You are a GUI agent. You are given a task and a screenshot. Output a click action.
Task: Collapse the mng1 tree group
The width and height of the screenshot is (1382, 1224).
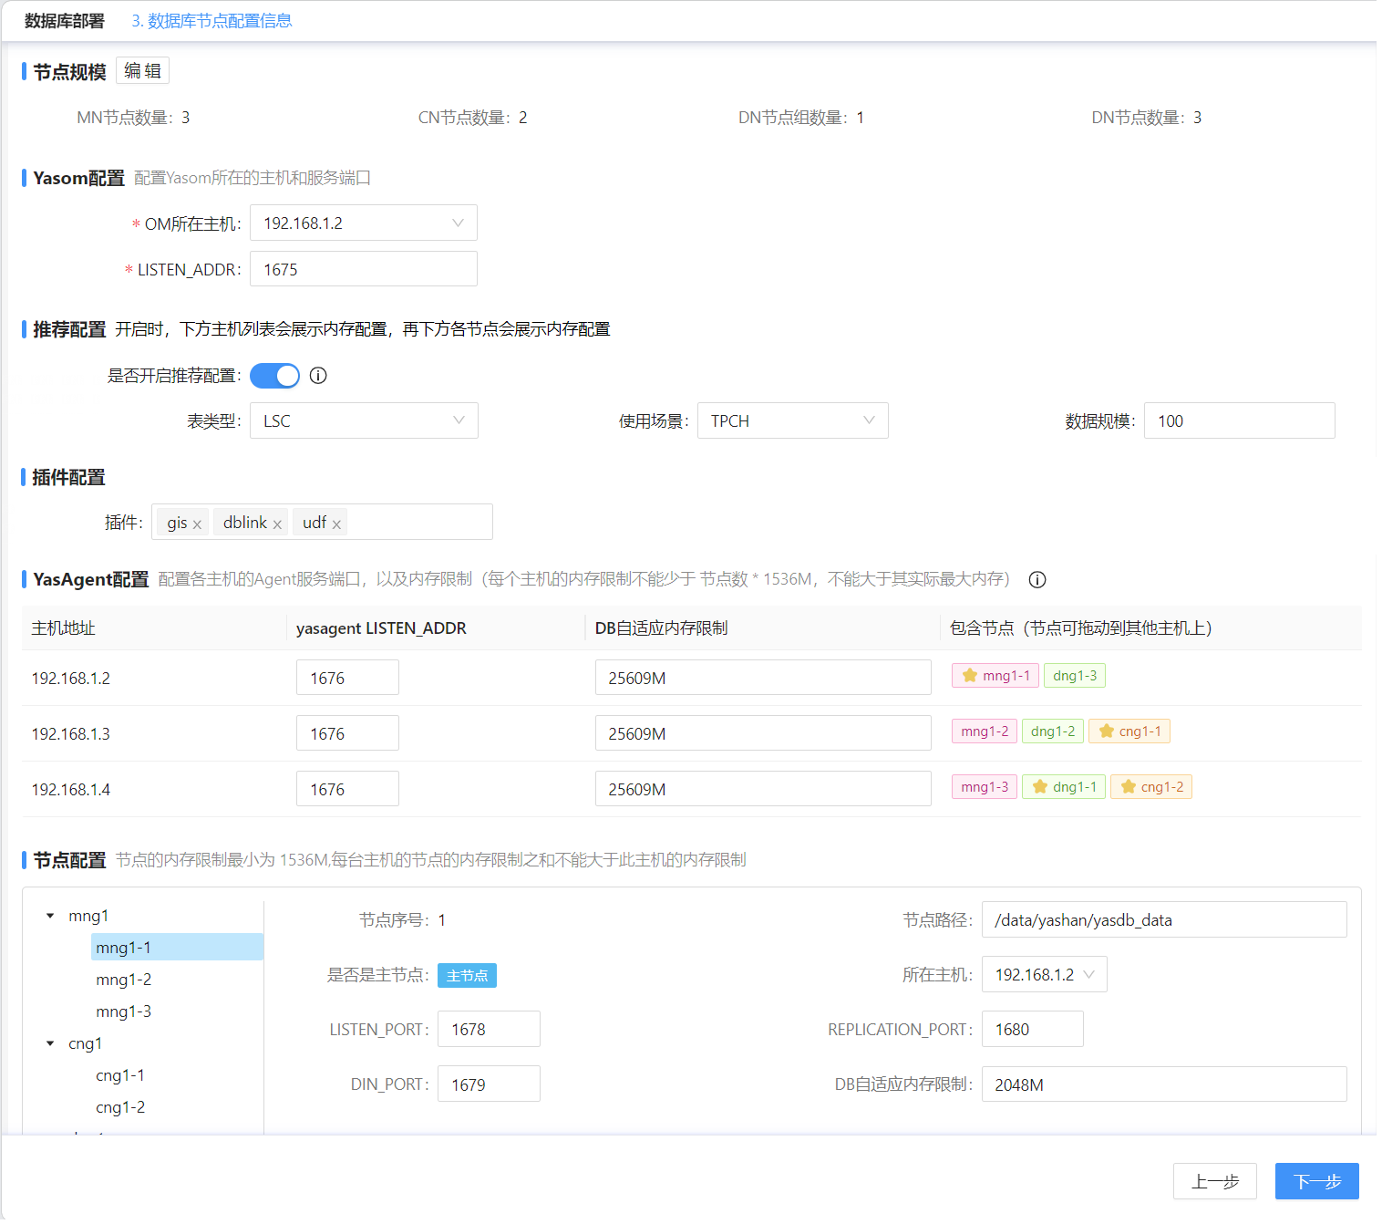tap(50, 916)
